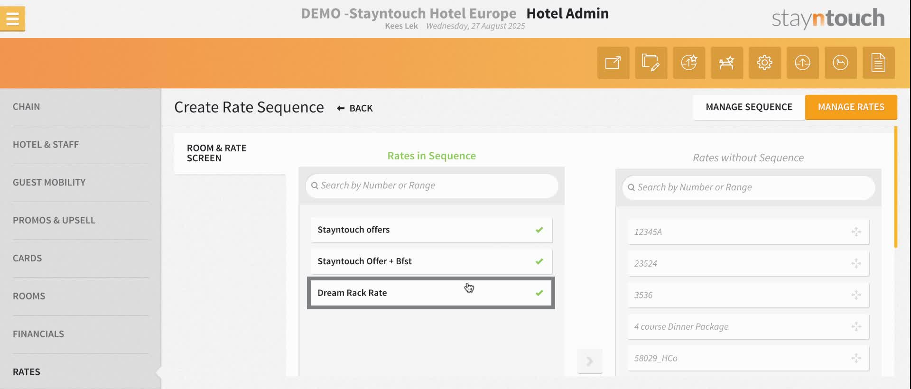Toggle green checkmark on Stayntouch offers
911x389 pixels.
[x=539, y=230]
